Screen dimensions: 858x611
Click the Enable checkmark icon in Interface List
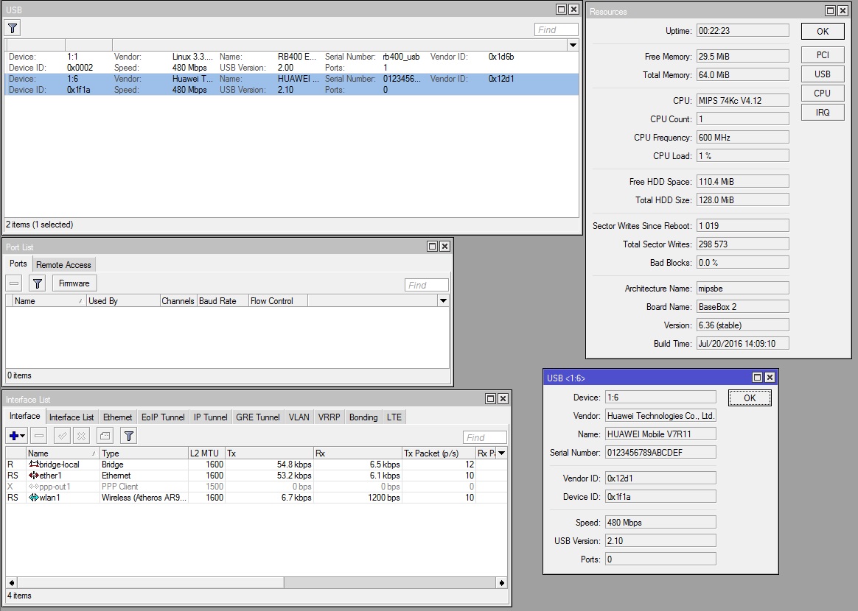(63, 436)
